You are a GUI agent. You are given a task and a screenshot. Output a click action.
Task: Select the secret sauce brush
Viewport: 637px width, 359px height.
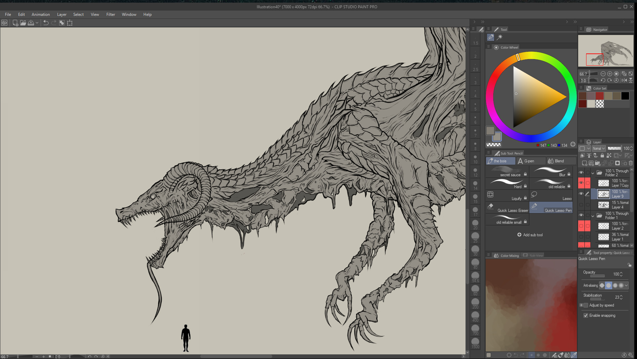(507, 172)
